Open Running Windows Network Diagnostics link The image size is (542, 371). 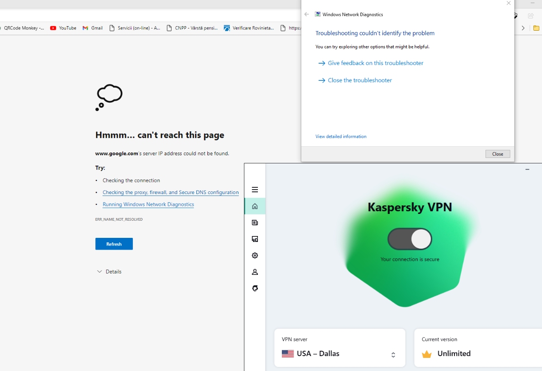point(148,204)
